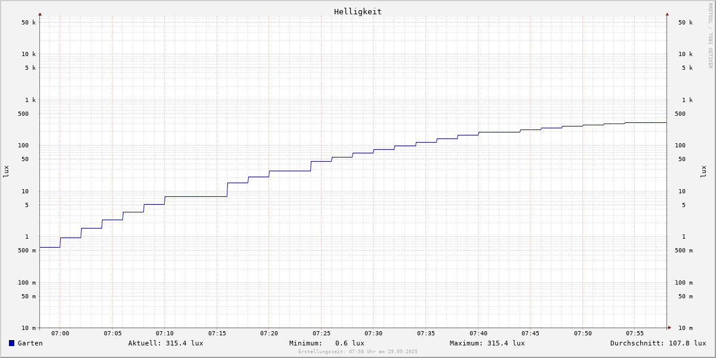Click the red arrow ending the time axis
716x358 pixels.
pos(669,328)
